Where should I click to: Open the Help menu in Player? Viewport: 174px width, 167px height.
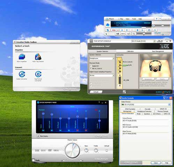coord(140,19)
